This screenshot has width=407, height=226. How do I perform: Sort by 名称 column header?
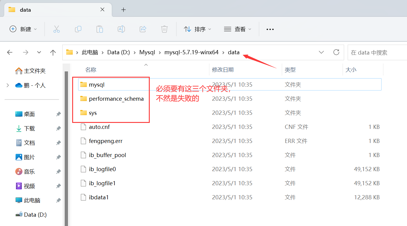click(x=91, y=70)
